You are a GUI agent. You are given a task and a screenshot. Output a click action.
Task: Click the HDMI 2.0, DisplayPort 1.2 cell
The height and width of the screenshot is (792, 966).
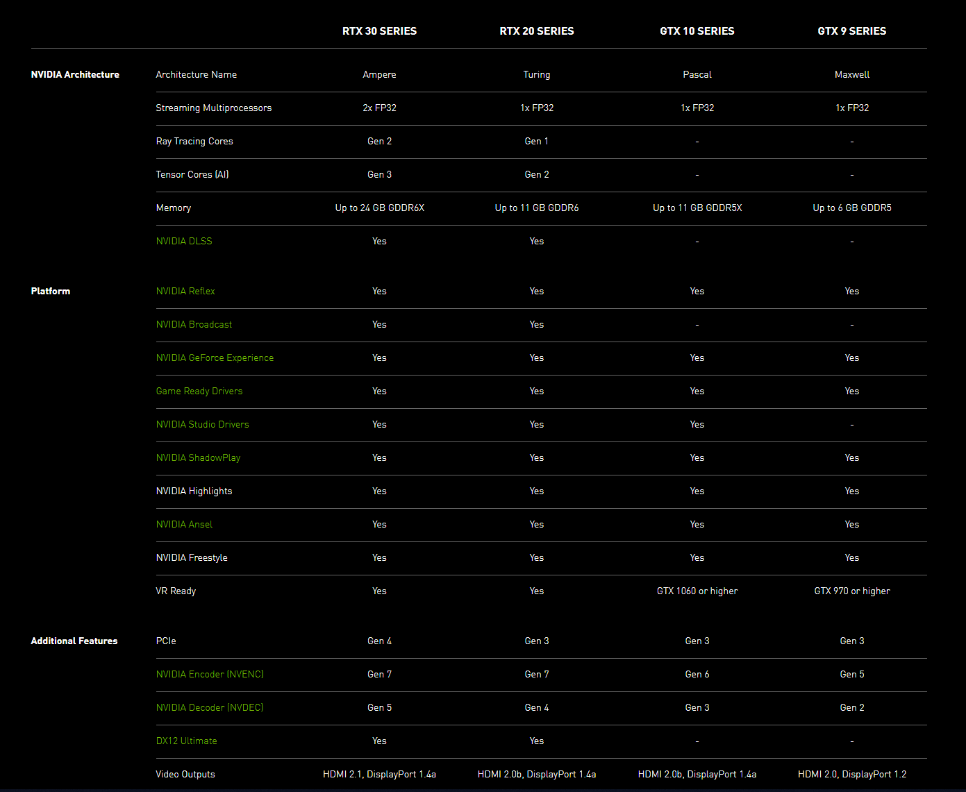click(x=852, y=774)
